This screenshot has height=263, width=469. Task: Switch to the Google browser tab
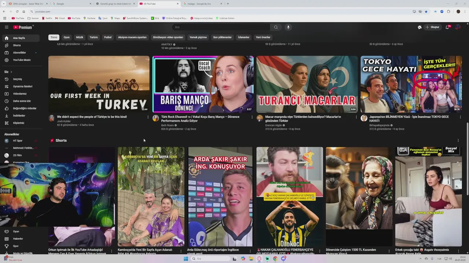click(71, 4)
